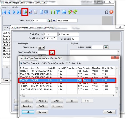Click the Cancela button
This screenshot has width=126, height=119.
(42, 112)
